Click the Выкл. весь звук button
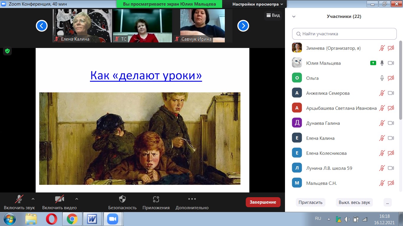The image size is (403, 226). (354, 202)
